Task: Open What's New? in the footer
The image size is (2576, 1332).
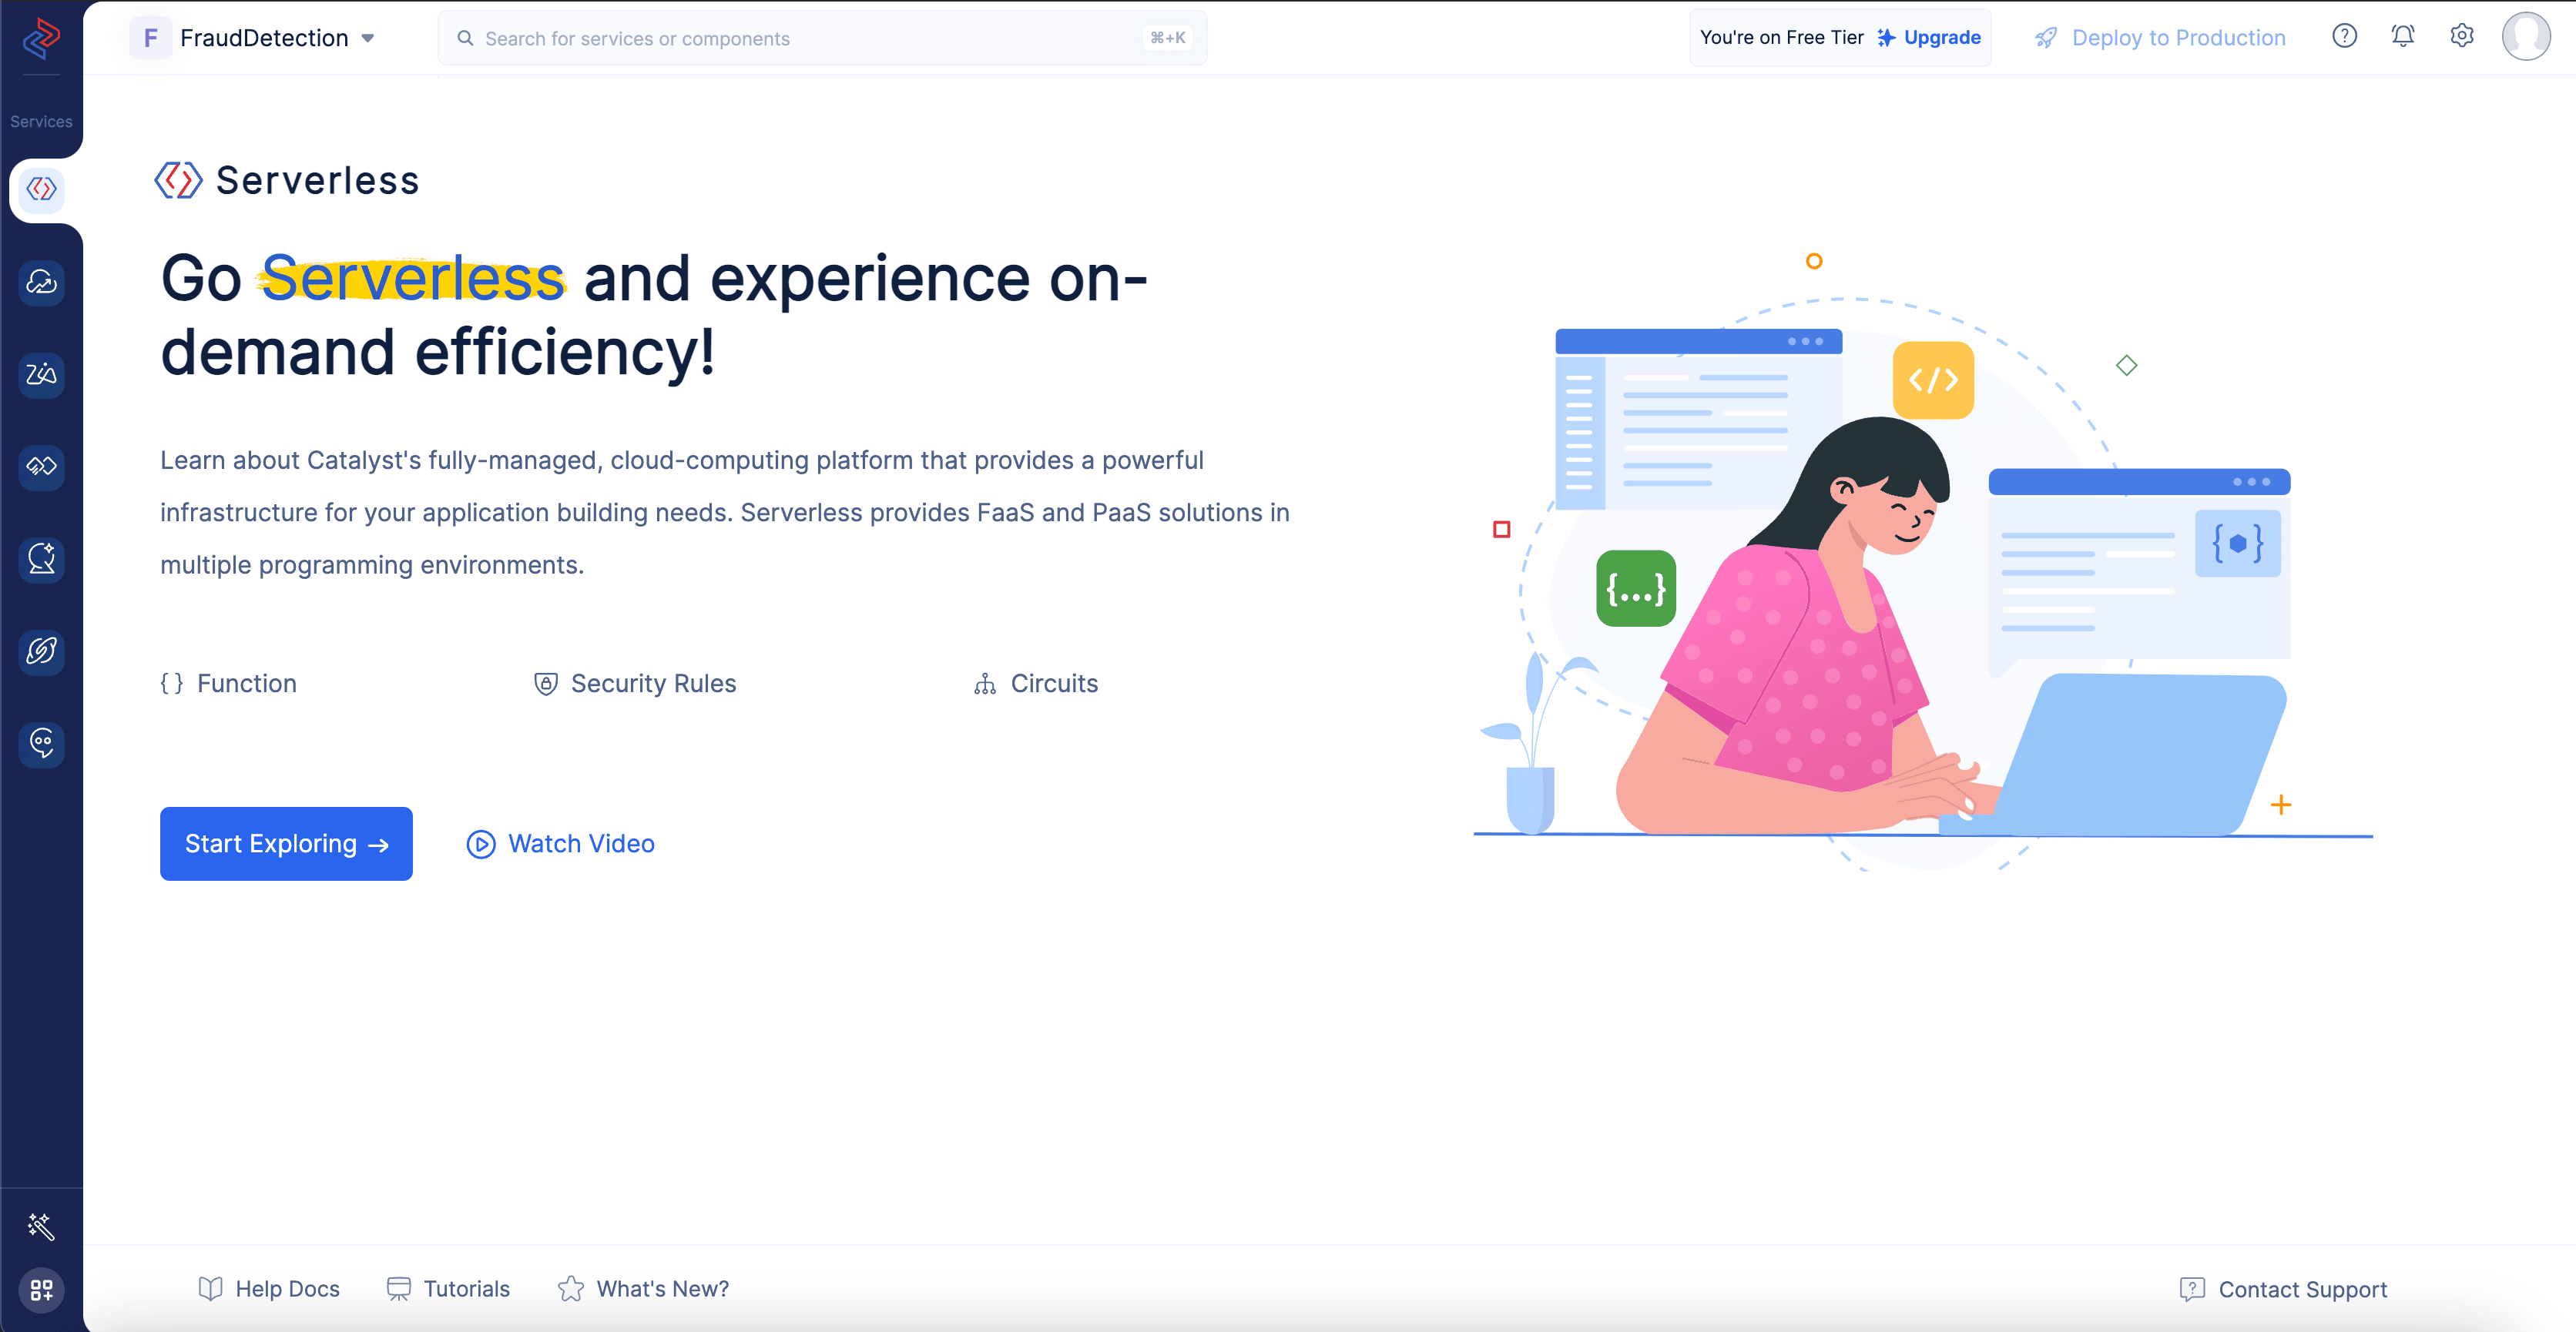Action: 643,1289
